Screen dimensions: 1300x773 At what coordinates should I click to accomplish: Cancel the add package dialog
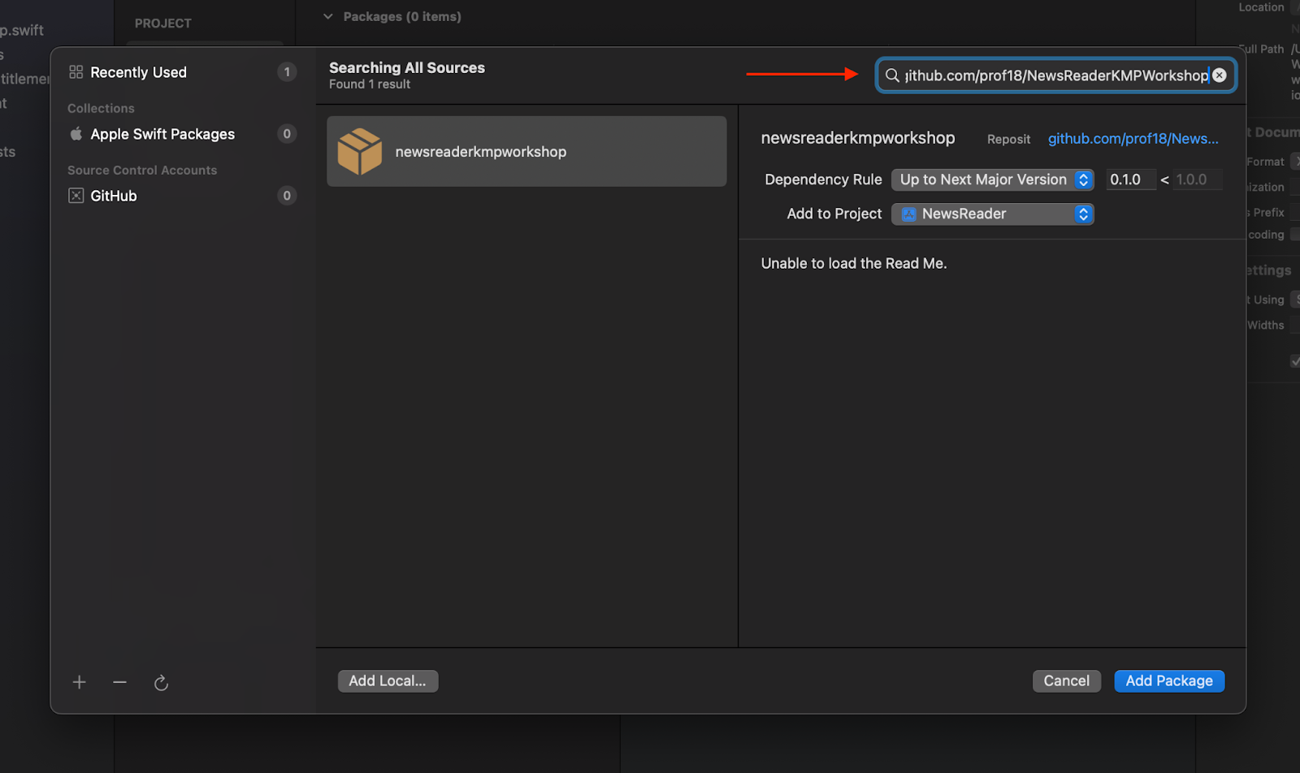pyautogui.click(x=1066, y=681)
